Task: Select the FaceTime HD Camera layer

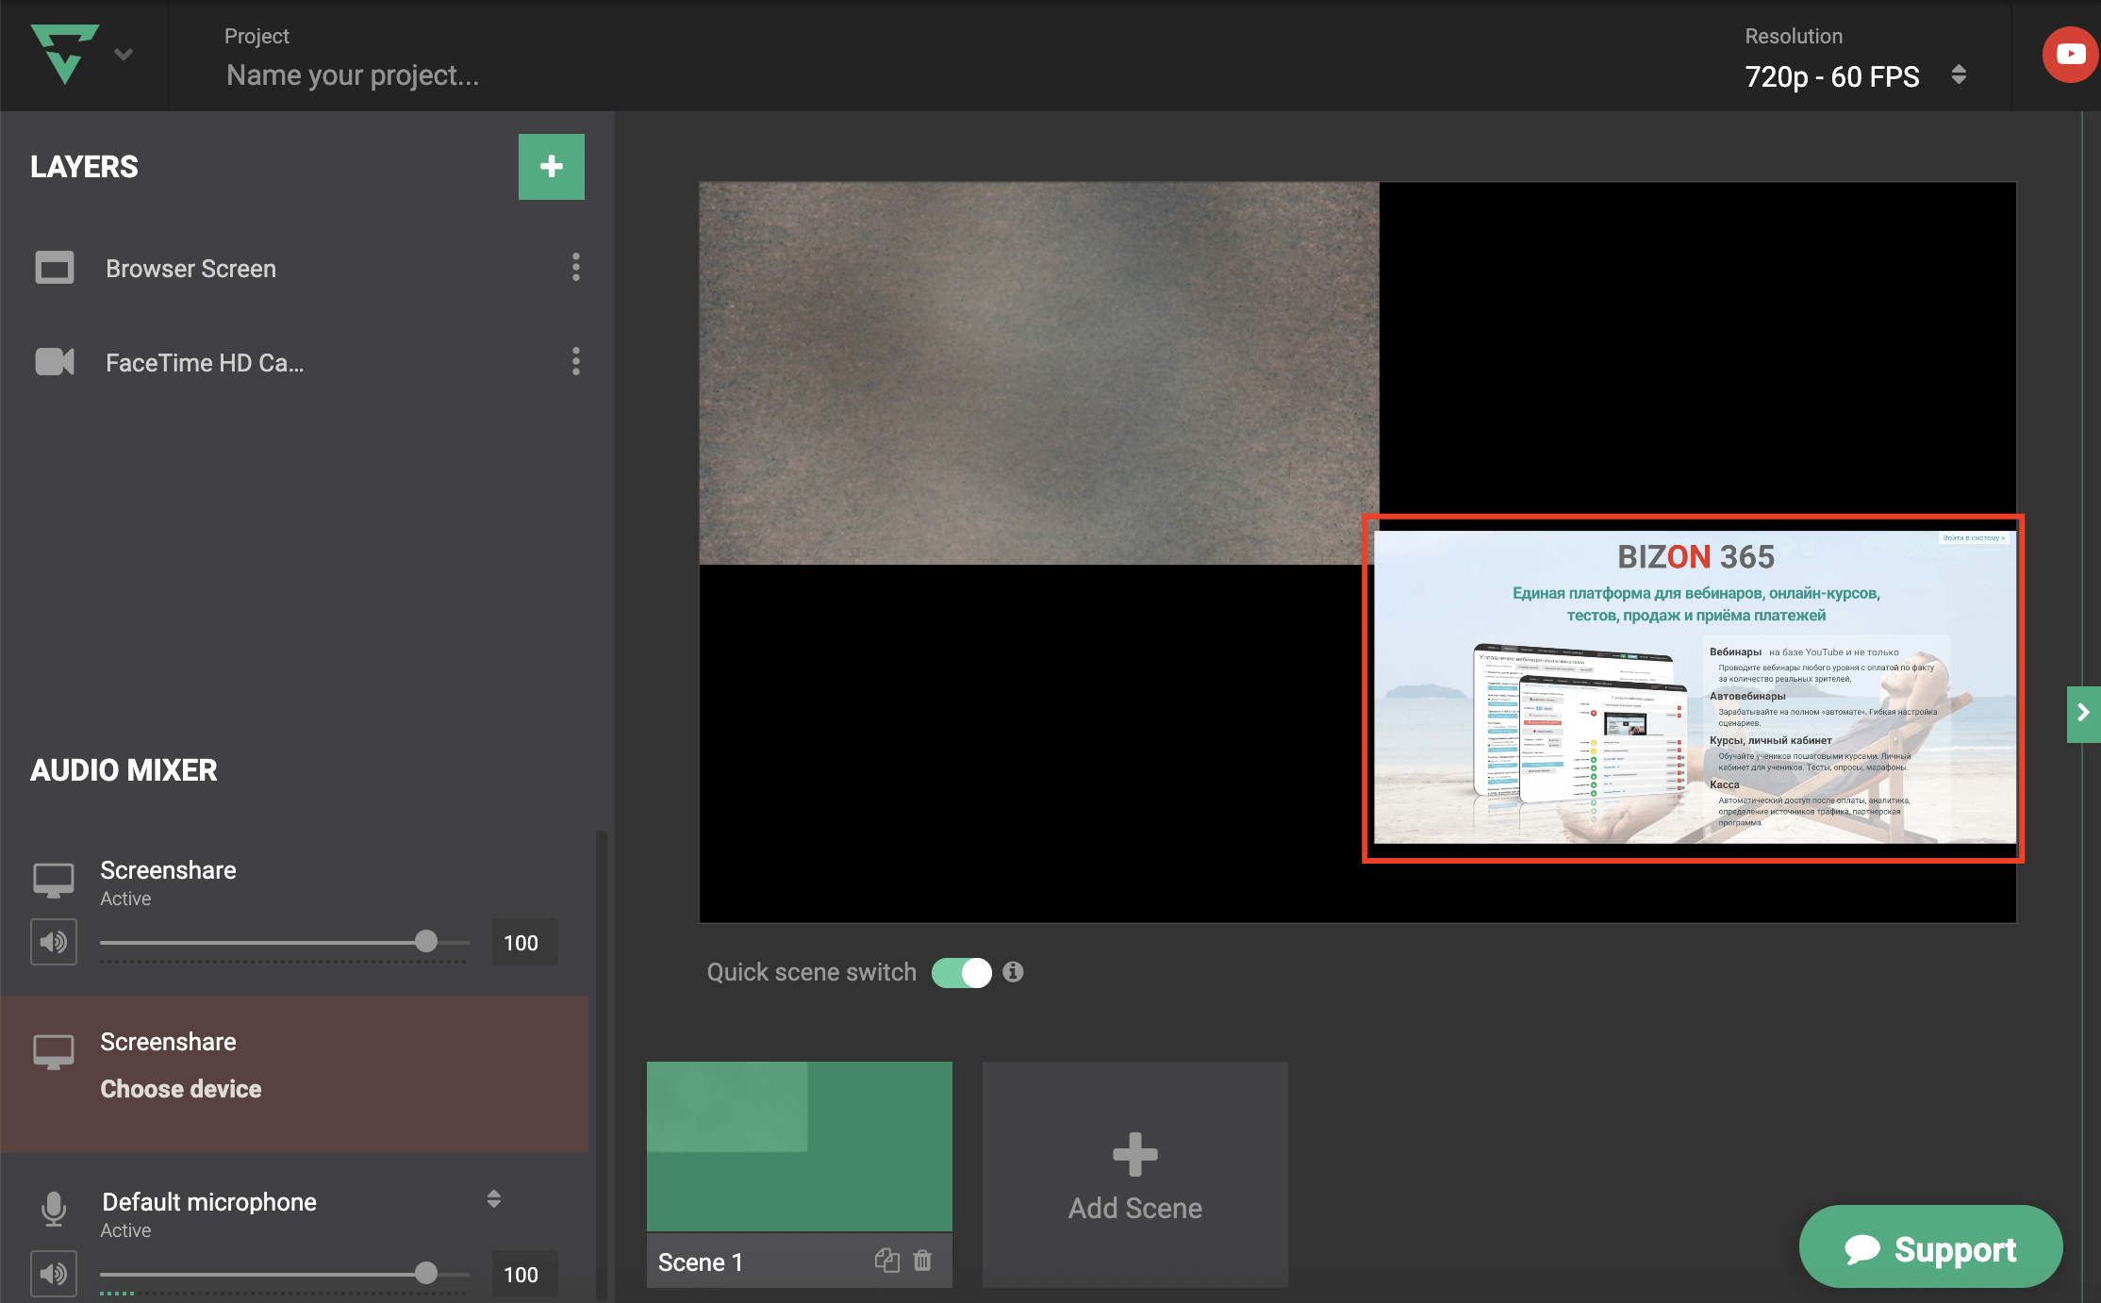Action: click(x=204, y=363)
